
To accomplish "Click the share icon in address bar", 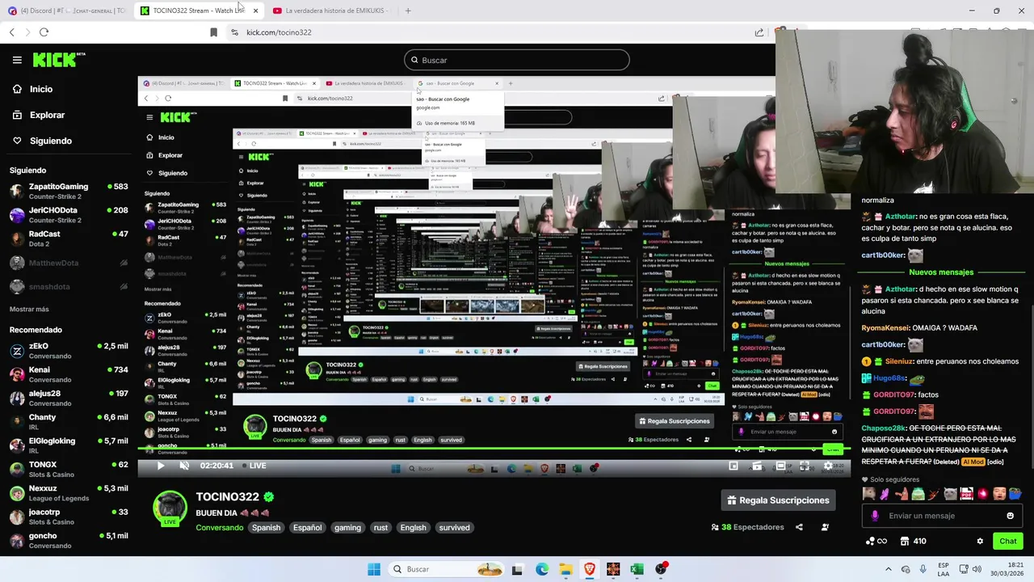I will coord(759,32).
